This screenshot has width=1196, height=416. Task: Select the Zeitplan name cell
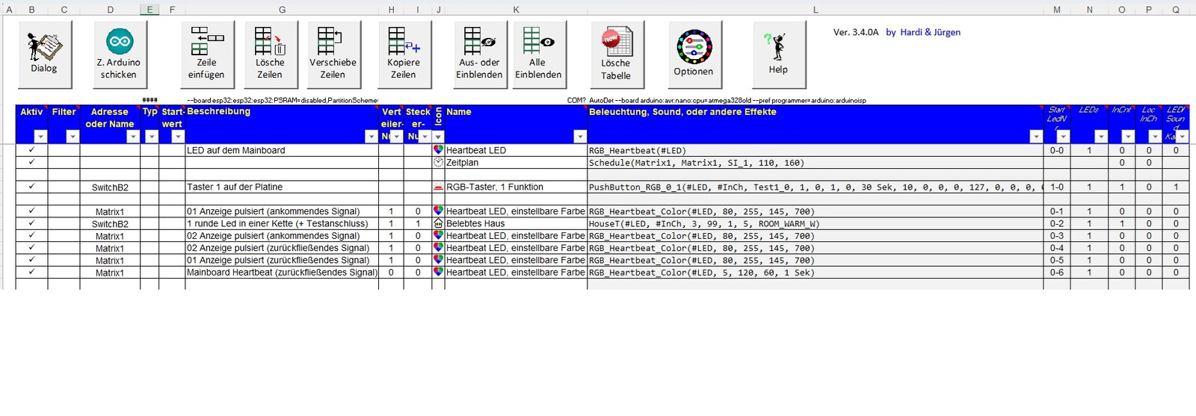[x=516, y=163]
